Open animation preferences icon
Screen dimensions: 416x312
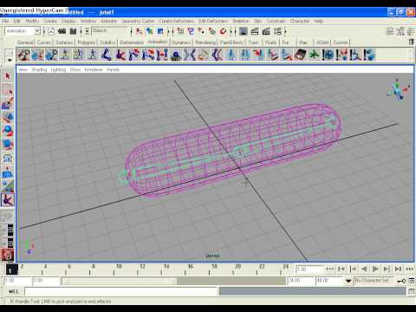pyautogui.click(x=412, y=281)
